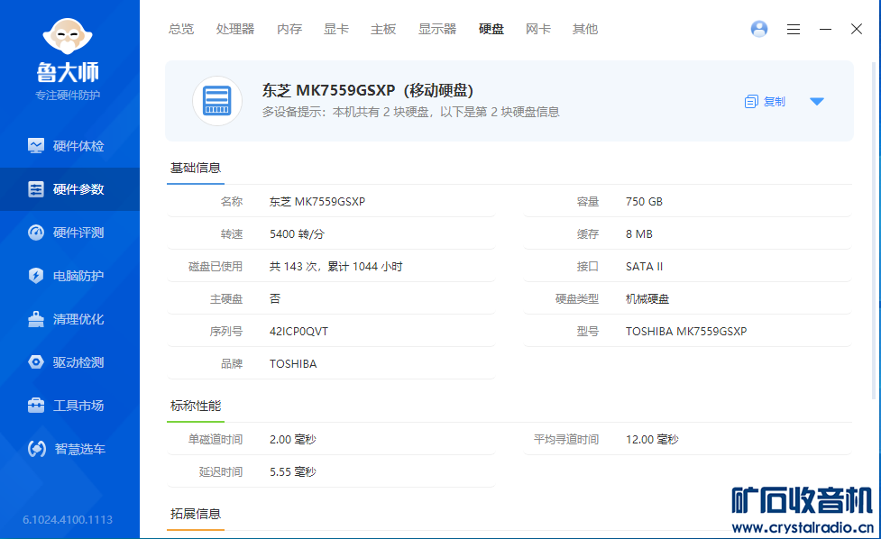
Task: Click the brand value TOSHIBA
Action: [293, 364]
